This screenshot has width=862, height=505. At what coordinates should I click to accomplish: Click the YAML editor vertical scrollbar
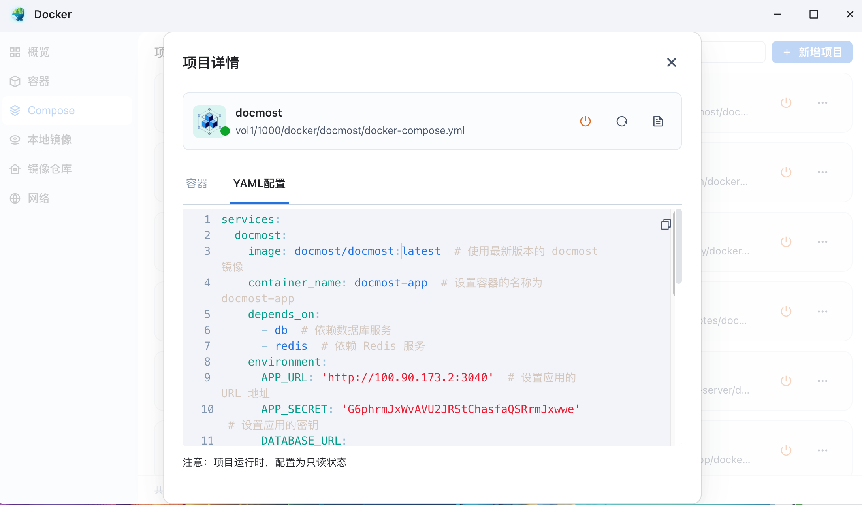[x=678, y=247]
